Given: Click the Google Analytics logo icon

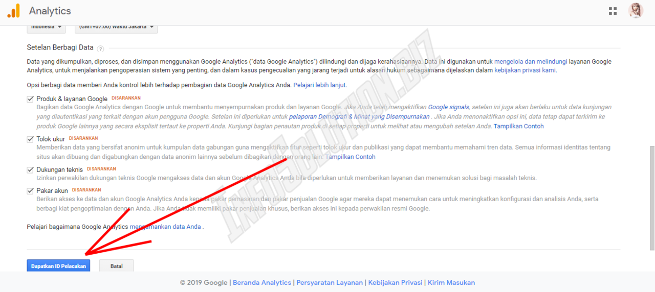Looking at the screenshot, I should tap(14, 11).
